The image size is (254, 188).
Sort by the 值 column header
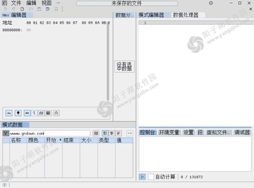coord(124,140)
